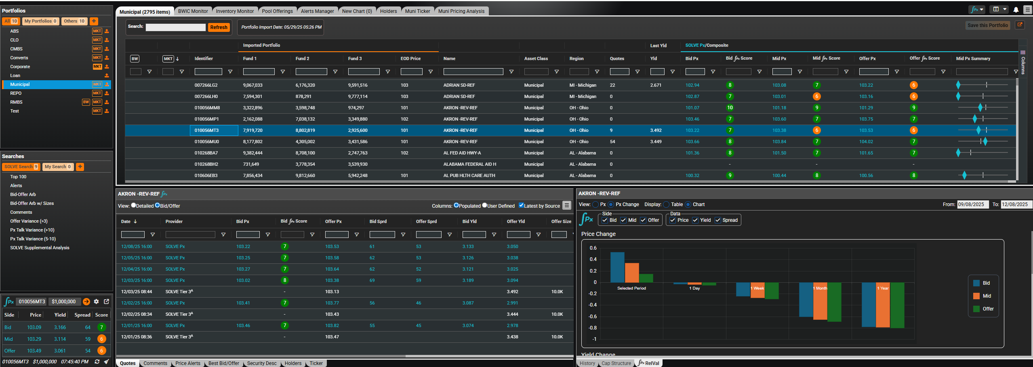
Task: Open the hamburger menu in top-right corner
Action: coord(1027,10)
